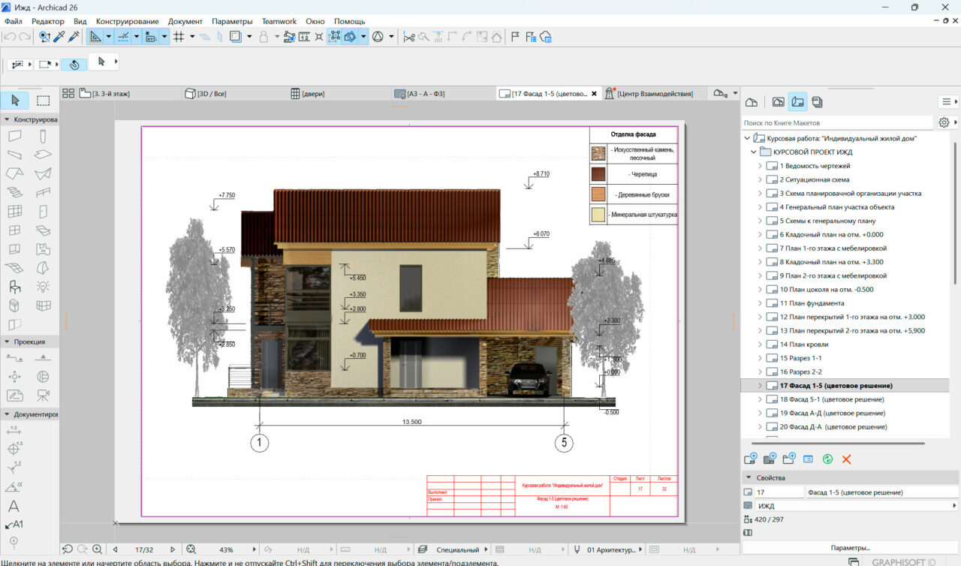Select the chair Object tool
The width and height of the screenshot is (961, 566).
pyautogui.click(x=15, y=286)
